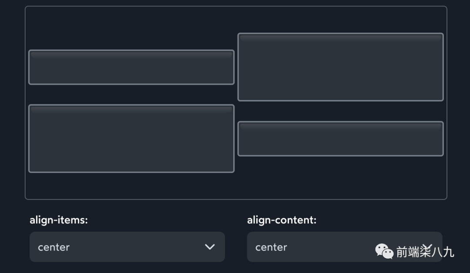Click the align-items chevron arrow
The width and height of the screenshot is (470, 273).
click(x=210, y=247)
